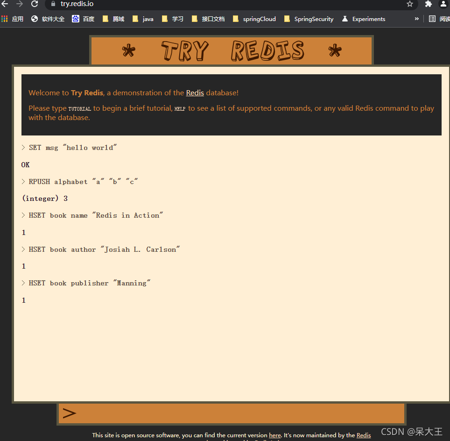
Task: Open the 应用 apps shortcut
Action: pos(12,19)
